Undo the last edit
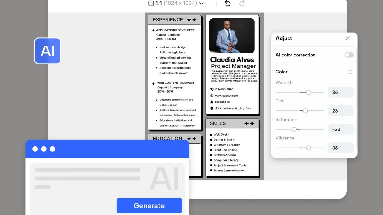This screenshot has width=383, height=215. (x=227, y=3)
